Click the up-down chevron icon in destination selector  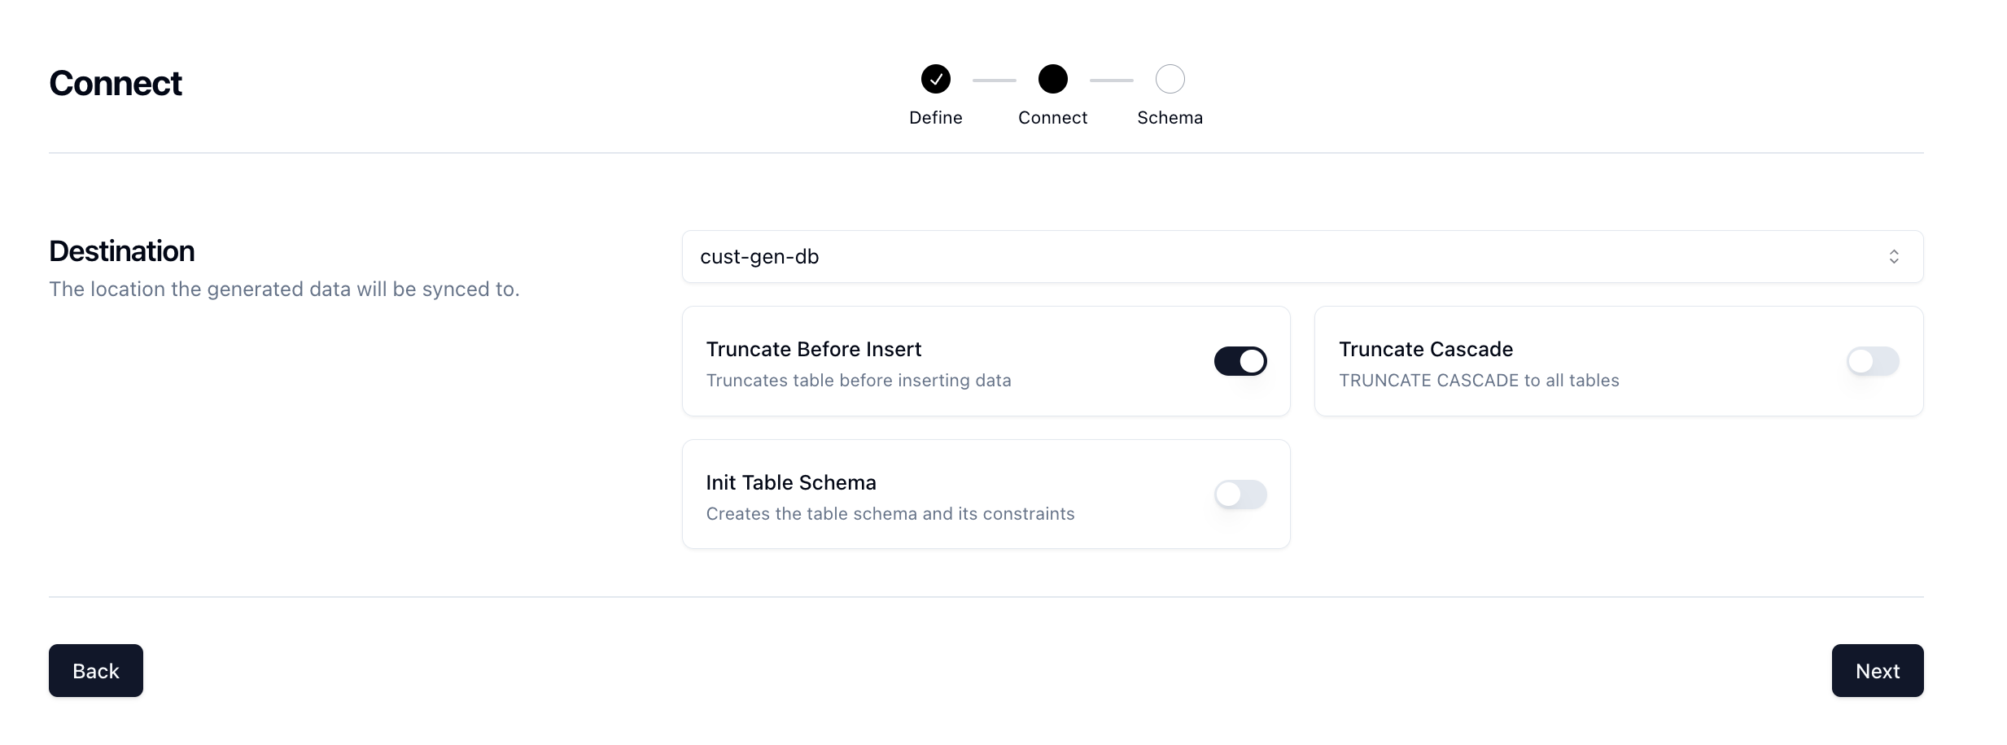point(1893,257)
